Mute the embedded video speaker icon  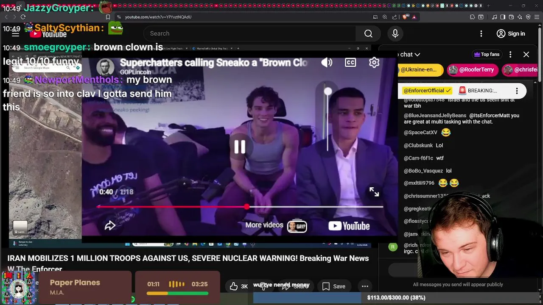click(327, 63)
